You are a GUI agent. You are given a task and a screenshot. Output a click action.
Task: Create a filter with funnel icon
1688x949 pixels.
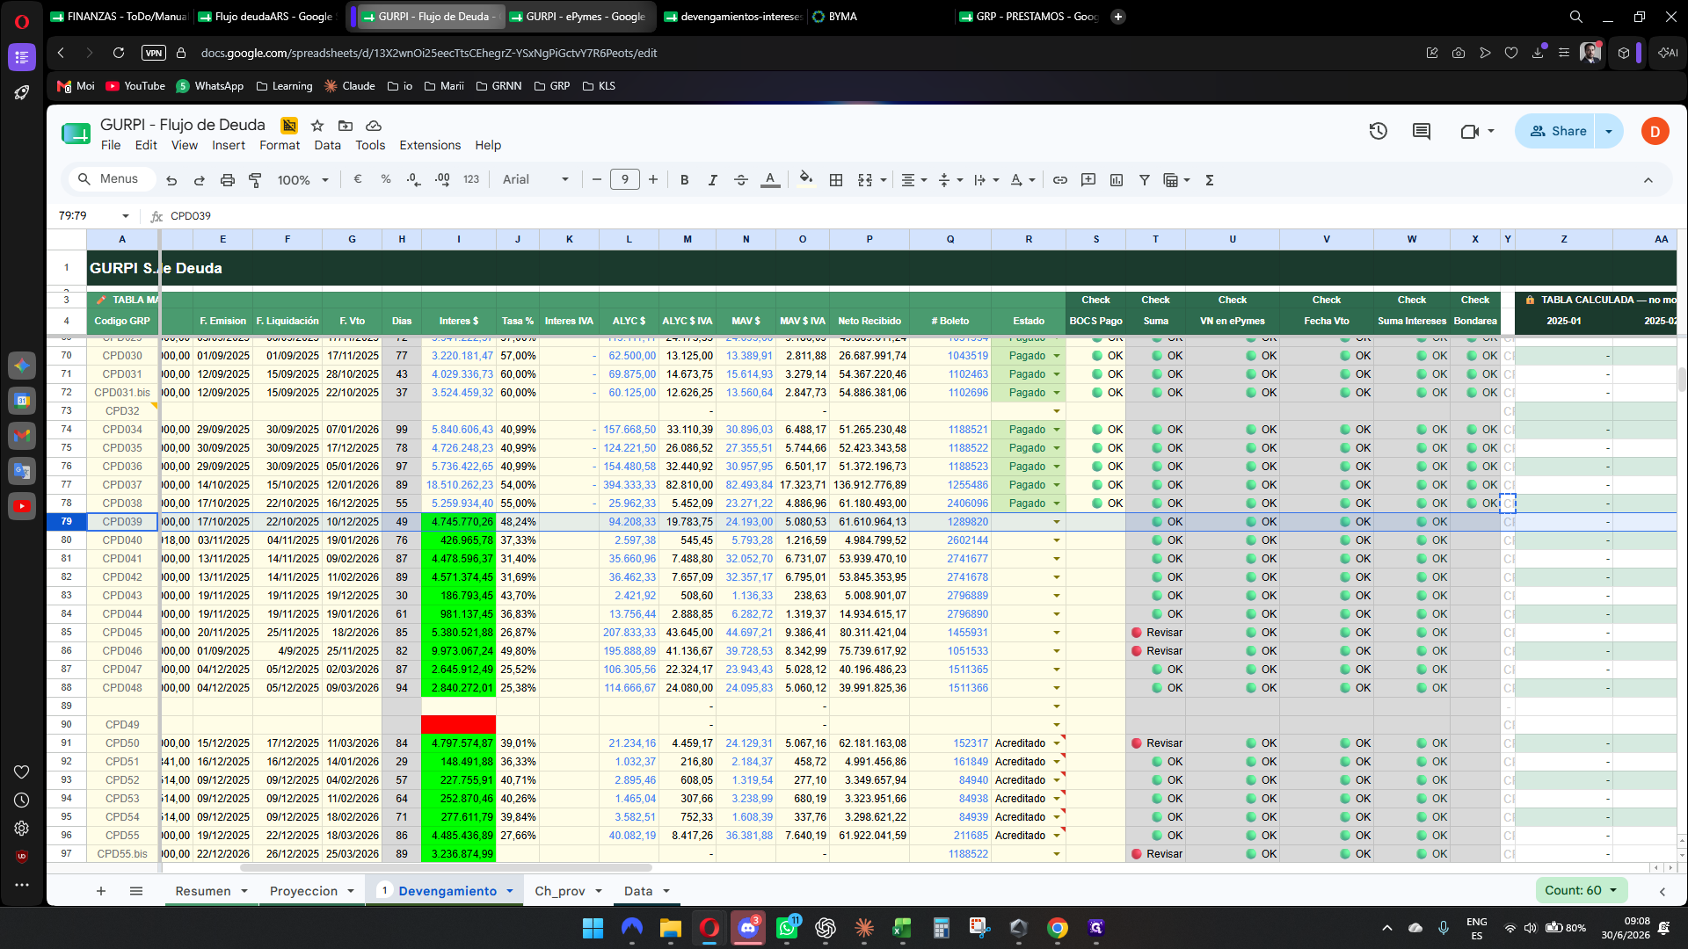click(x=1145, y=179)
